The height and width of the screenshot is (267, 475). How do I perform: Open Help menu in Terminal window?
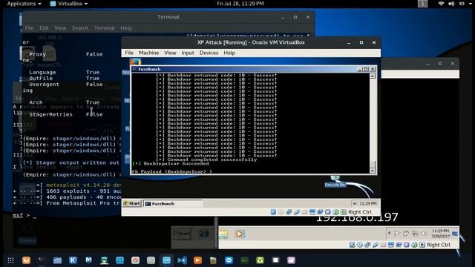(x=126, y=28)
